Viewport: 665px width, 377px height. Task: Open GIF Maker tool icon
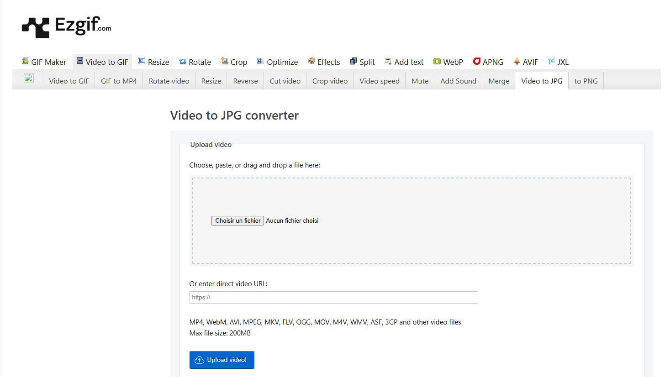coord(26,61)
